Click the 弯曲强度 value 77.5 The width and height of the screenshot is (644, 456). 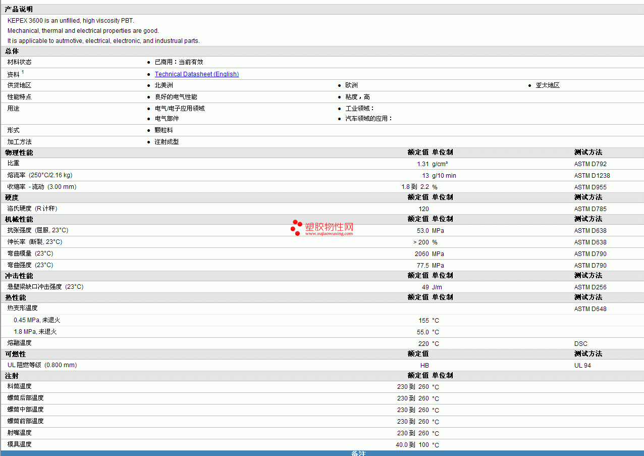point(423,266)
